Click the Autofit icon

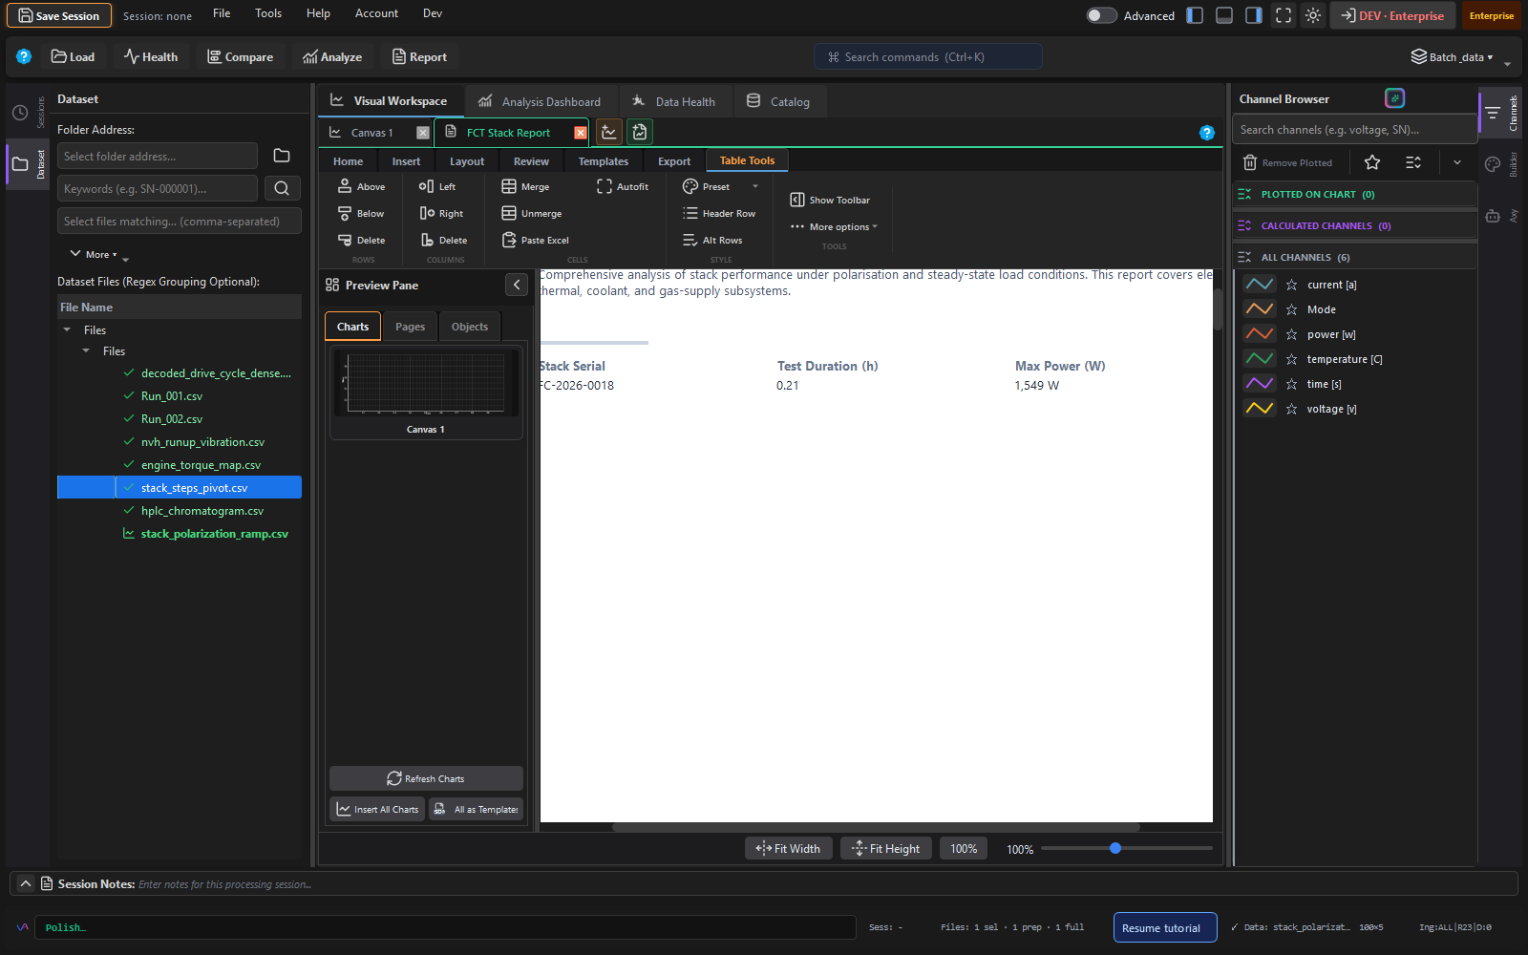605,187
